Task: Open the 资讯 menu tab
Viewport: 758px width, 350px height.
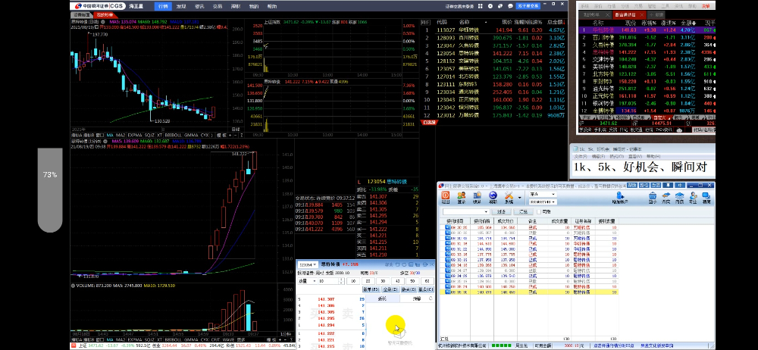Action: coord(199,6)
